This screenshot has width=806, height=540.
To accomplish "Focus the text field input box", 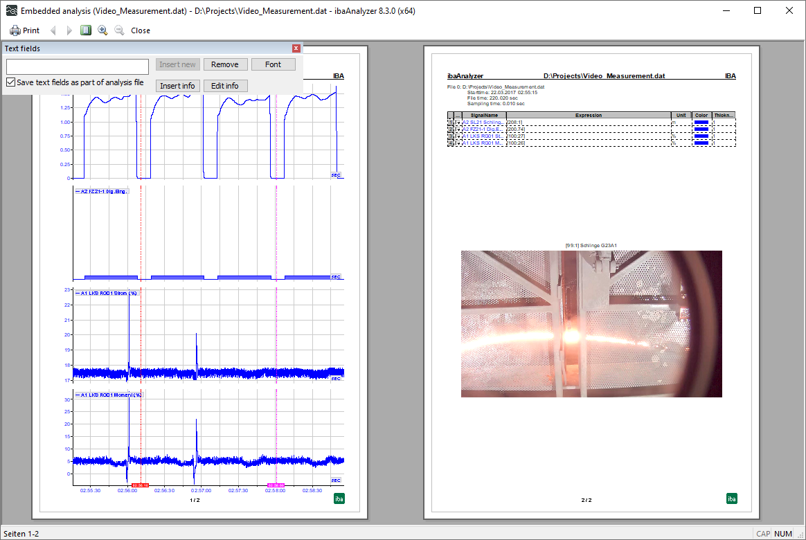I will pos(78,66).
